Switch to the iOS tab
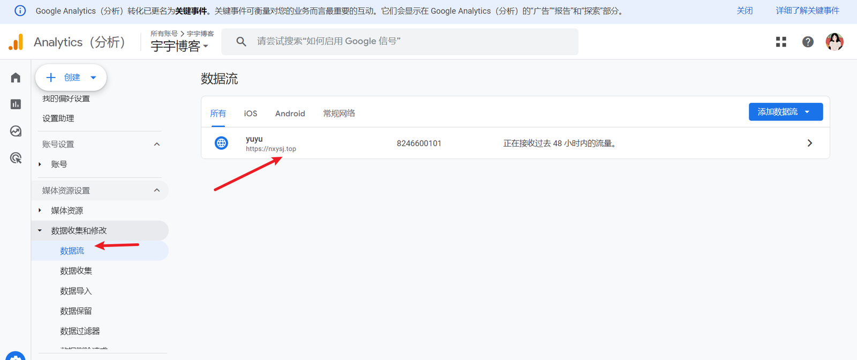Image resolution: width=857 pixels, height=360 pixels. (251, 113)
